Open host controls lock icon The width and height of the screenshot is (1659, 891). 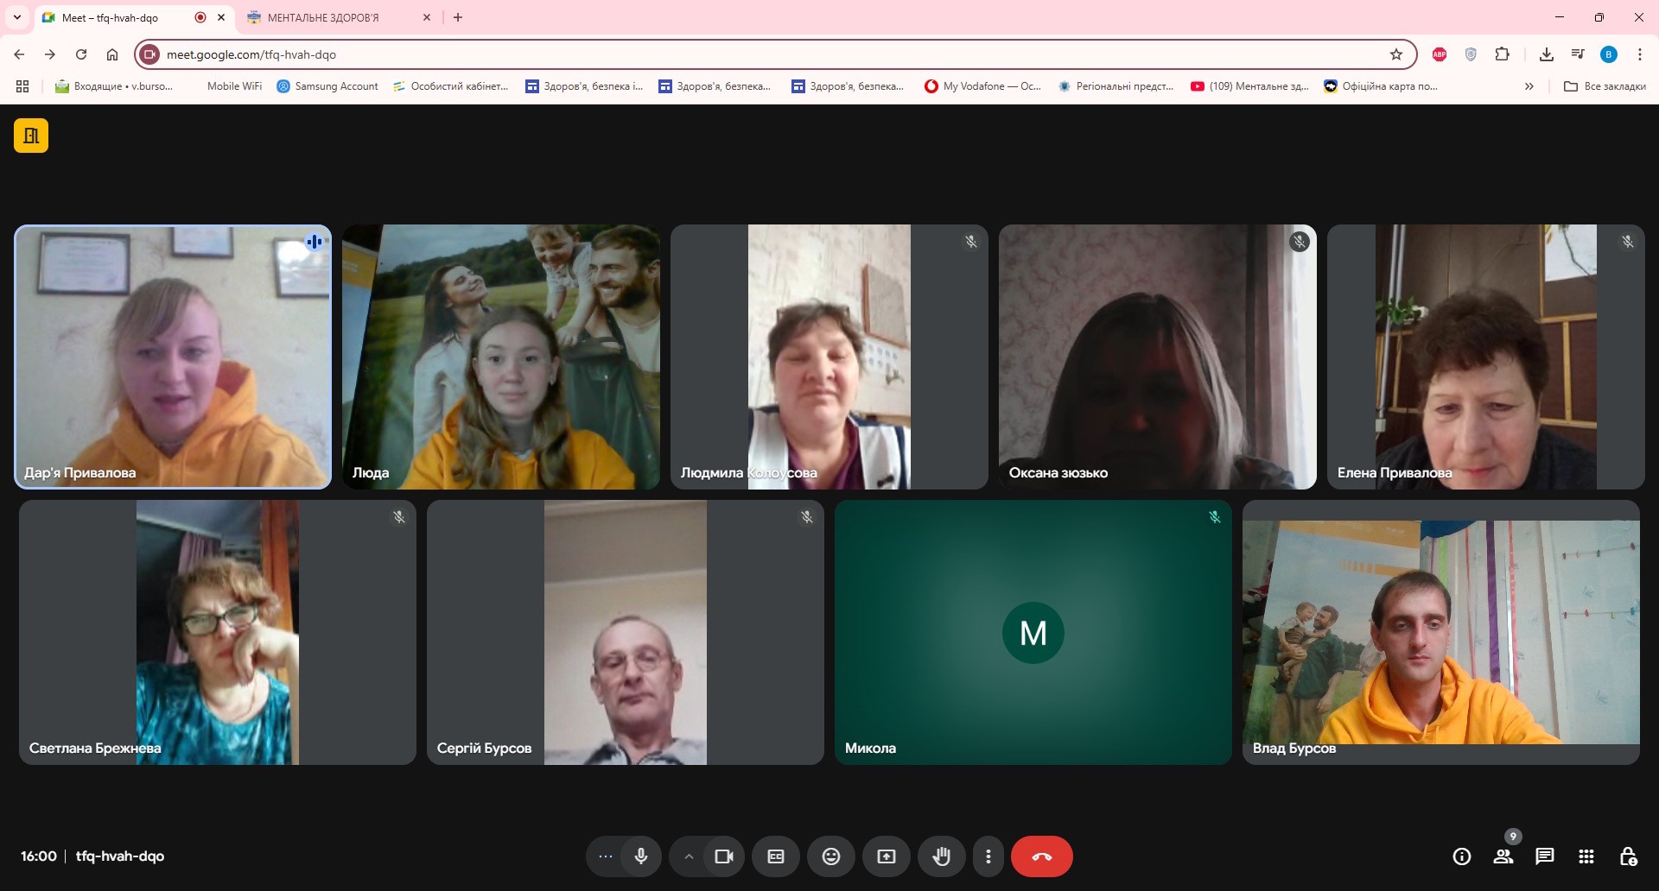1628,856
